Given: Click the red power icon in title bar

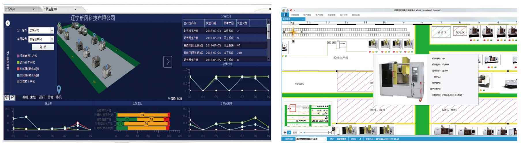Looking at the screenshot, I should (x=291, y=10).
